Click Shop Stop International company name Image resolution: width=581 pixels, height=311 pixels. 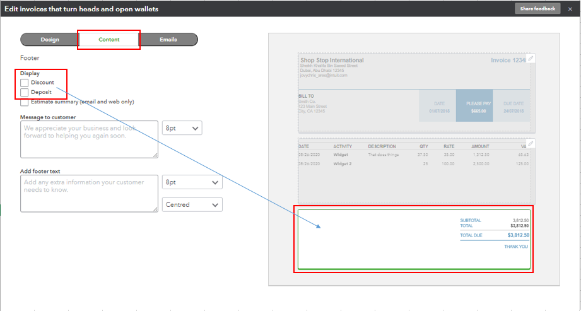tap(332, 60)
